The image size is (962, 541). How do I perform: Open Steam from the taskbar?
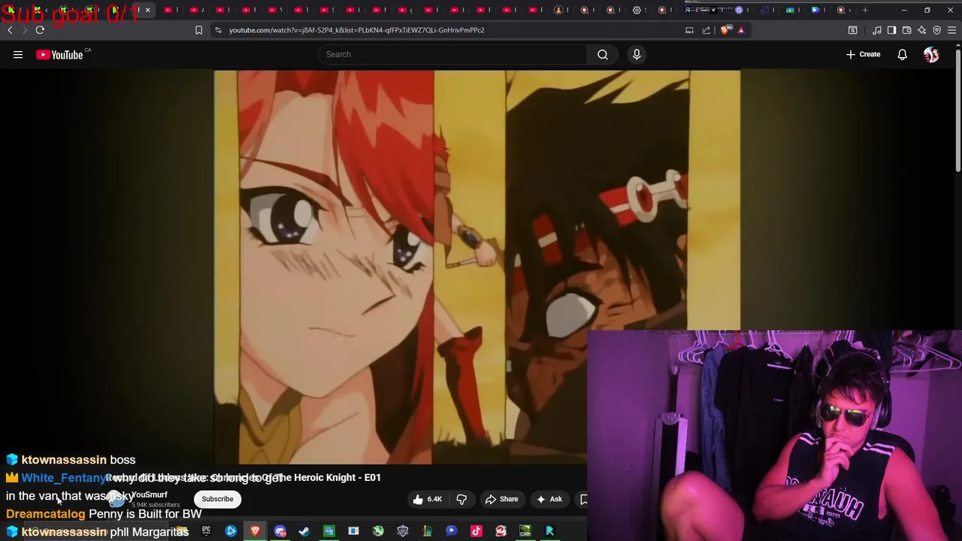304,531
